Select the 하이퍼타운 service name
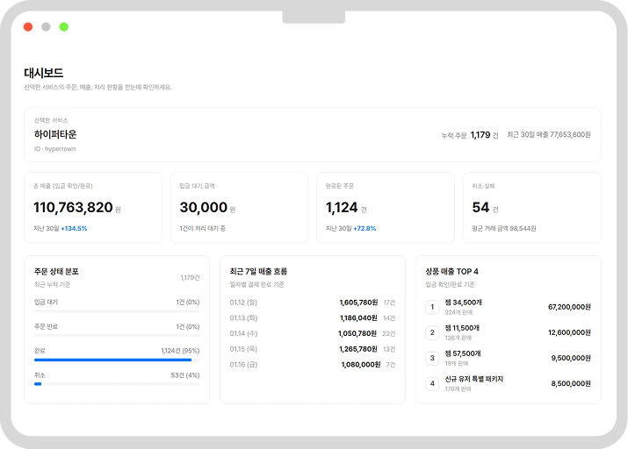The height and width of the screenshot is (449, 628). click(x=55, y=134)
